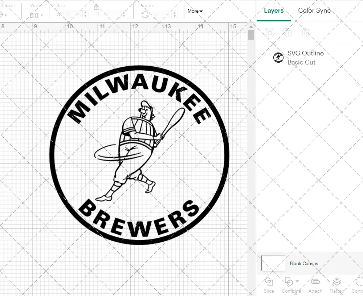Click the Rotate value stepper arrows

[x=175, y=14]
